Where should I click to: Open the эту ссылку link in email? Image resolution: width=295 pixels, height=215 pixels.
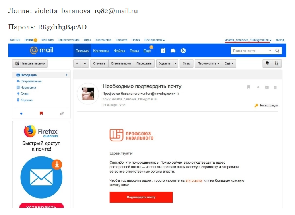[x=194, y=180]
